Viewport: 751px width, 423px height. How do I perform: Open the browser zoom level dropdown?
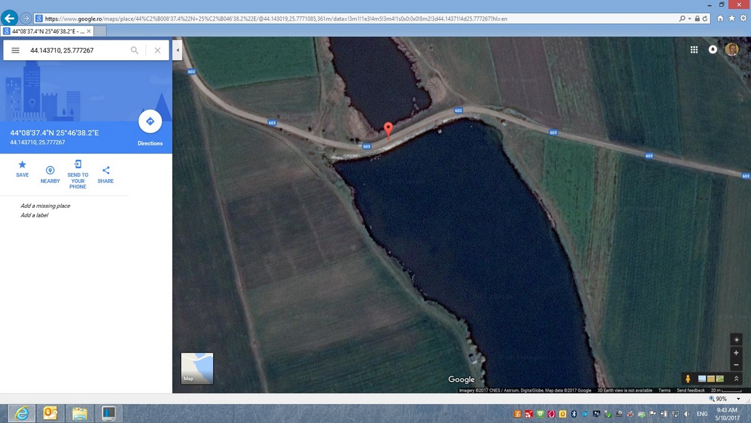(x=738, y=398)
